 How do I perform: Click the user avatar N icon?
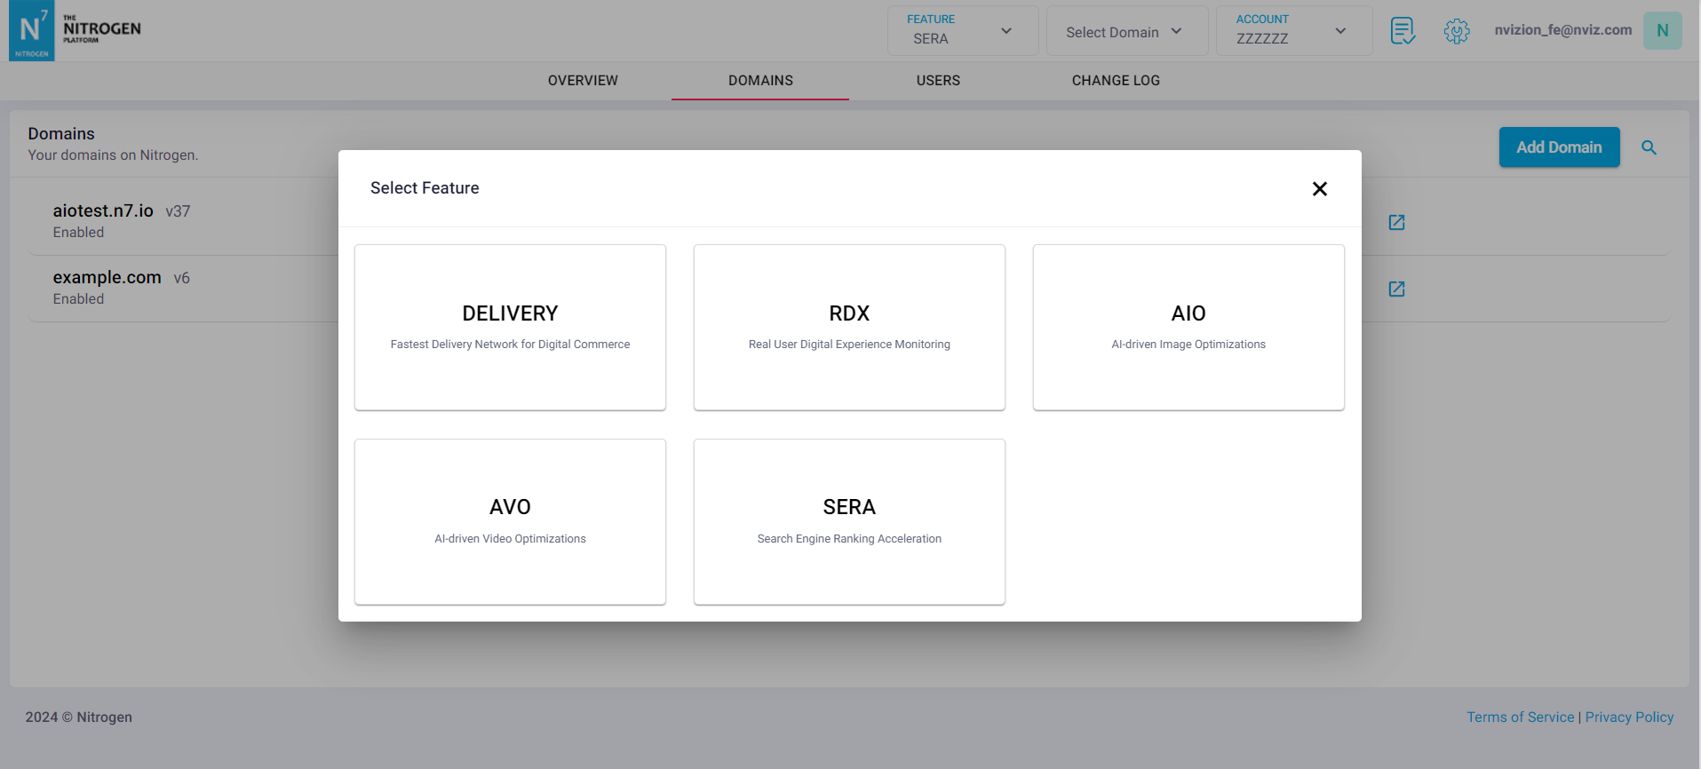[x=1662, y=31]
